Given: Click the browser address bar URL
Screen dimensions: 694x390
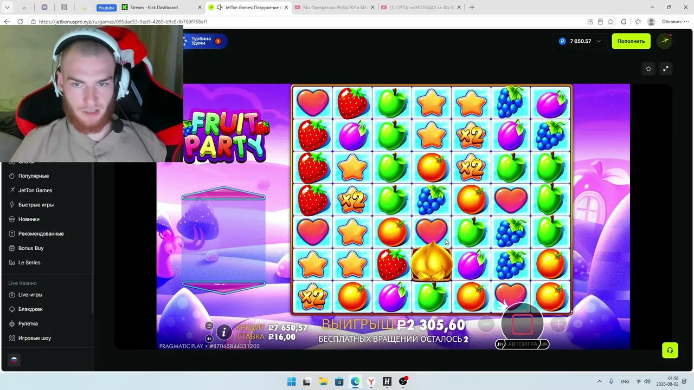Looking at the screenshot, I should 123,22.
